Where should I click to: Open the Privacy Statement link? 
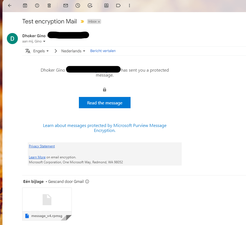click(x=42, y=146)
